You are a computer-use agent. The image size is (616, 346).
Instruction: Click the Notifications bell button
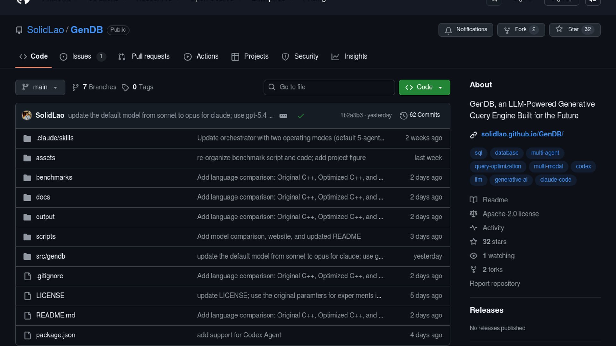[466, 29]
